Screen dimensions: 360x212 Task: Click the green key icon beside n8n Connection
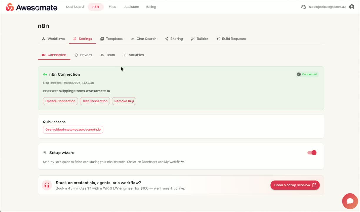(x=45, y=74)
